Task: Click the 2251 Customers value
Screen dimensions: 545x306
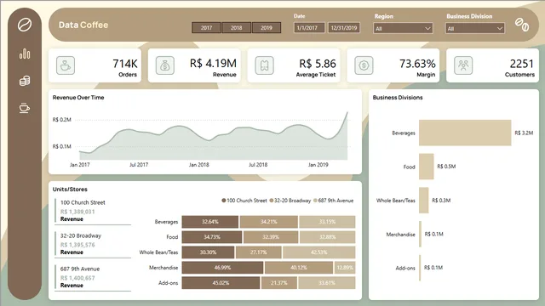Action: click(x=521, y=64)
